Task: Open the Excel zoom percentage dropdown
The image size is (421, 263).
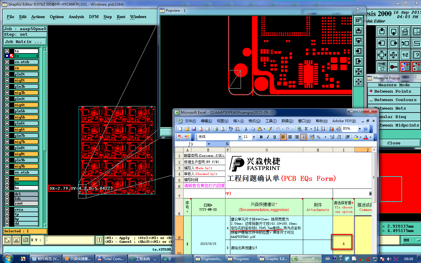Action: (360, 129)
